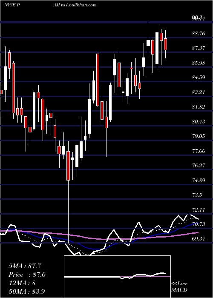This screenshot has width=213, height=298.
Task: Click the 80.43 price axis label
Action: (x=199, y=122)
